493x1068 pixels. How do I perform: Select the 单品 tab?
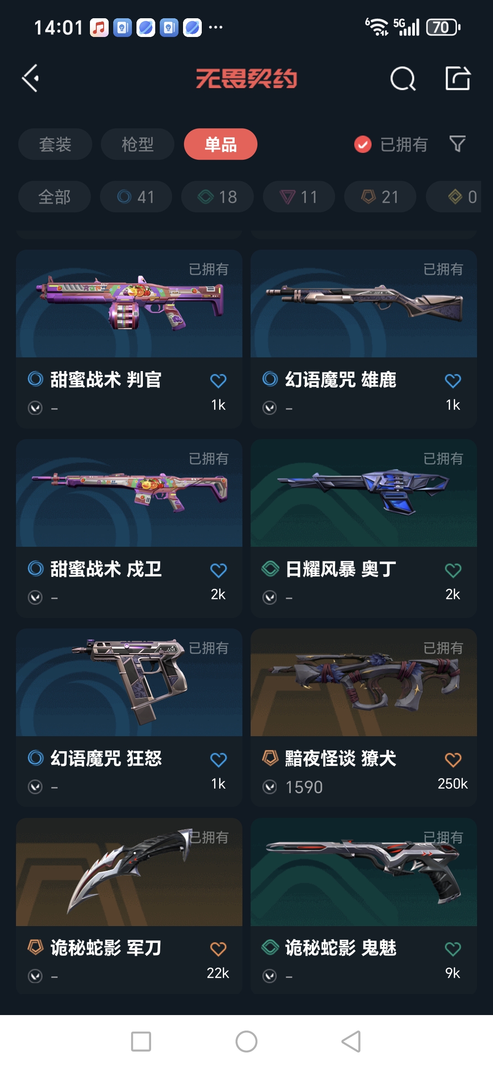coord(220,144)
